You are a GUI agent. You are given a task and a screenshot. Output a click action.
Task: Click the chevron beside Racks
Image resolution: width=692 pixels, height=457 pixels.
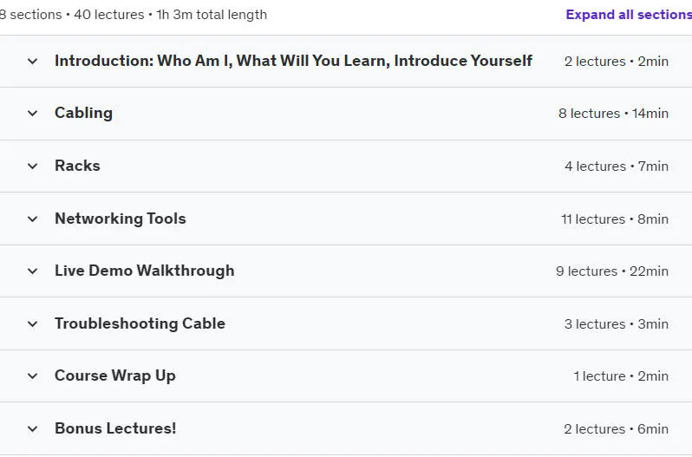coord(33,166)
